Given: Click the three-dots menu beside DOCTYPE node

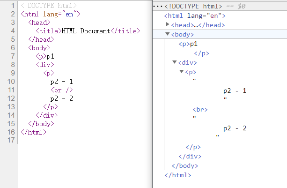Looking at the screenshot, I should (x=158, y=7).
